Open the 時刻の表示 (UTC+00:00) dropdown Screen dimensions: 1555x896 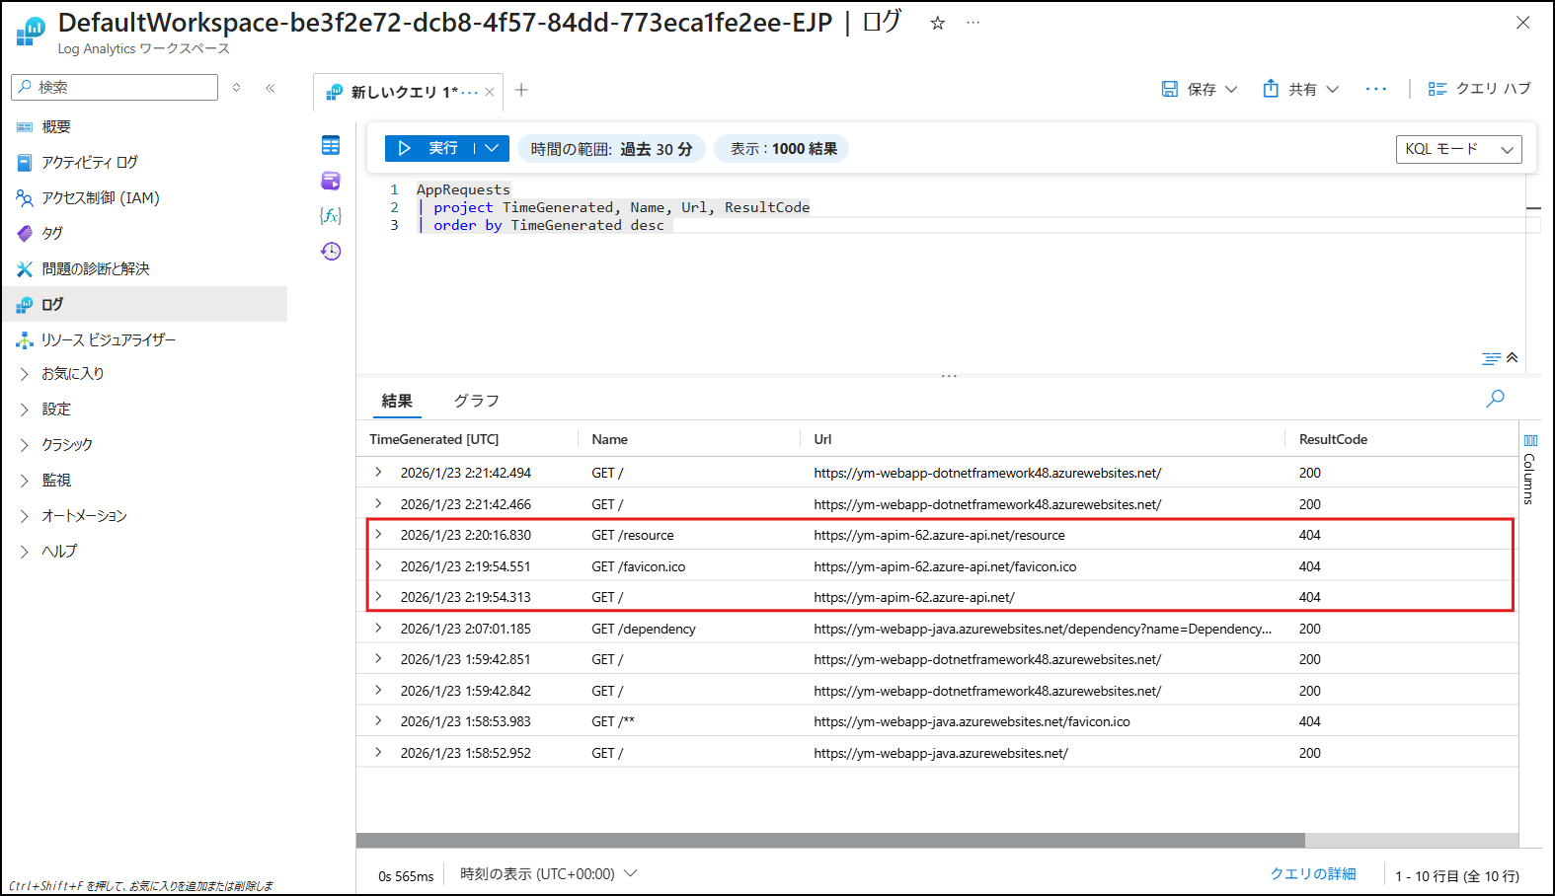pyautogui.click(x=549, y=874)
